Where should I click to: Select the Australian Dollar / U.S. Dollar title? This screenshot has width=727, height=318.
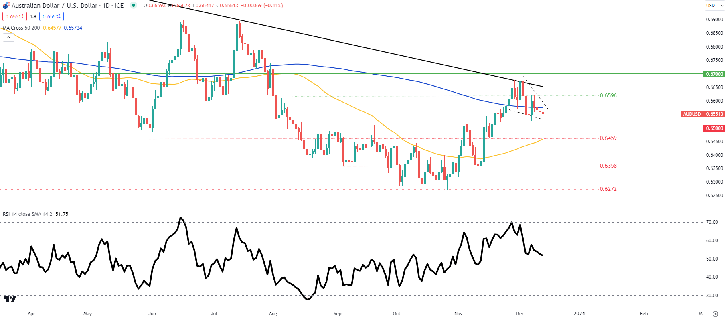coord(68,5)
